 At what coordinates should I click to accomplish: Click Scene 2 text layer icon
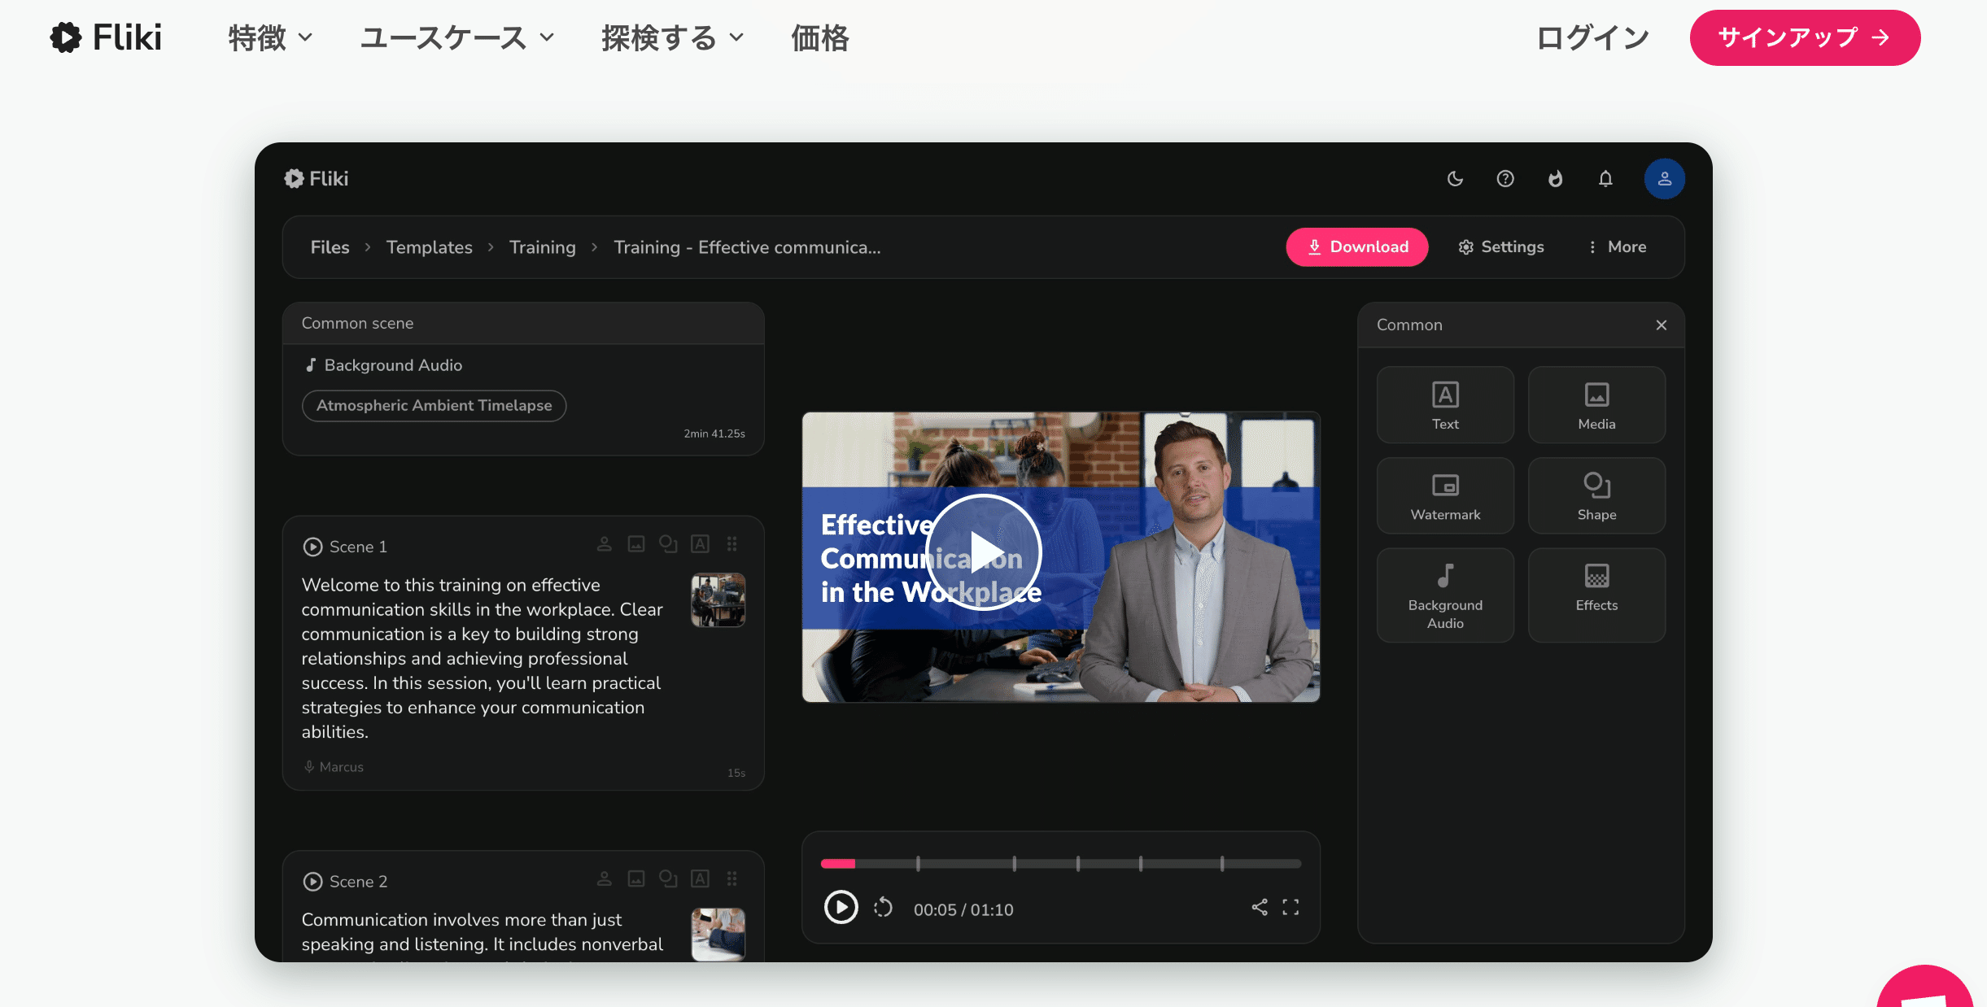coord(700,878)
